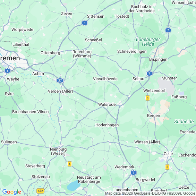196x196 pixels.
Task: Select the Visselhövede town label
Action: (105, 79)
